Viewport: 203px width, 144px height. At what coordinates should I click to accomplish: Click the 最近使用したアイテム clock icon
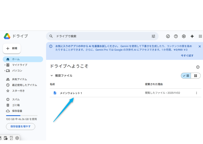coord(8,85)
